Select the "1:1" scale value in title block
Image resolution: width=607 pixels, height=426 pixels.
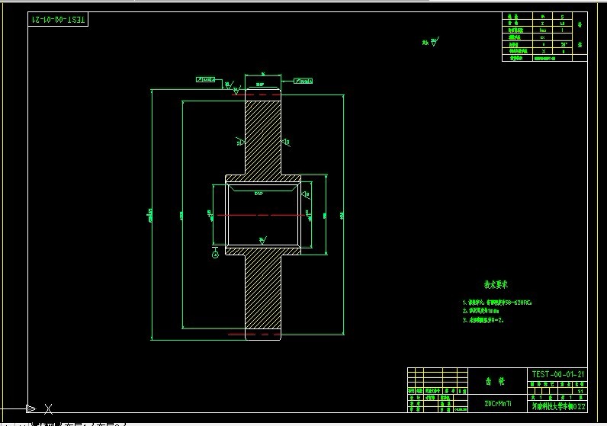[x=580, y=391]
